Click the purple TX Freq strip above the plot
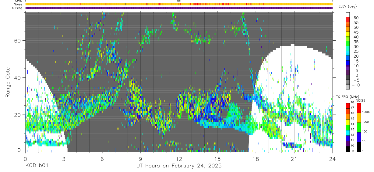 point(179,8)
